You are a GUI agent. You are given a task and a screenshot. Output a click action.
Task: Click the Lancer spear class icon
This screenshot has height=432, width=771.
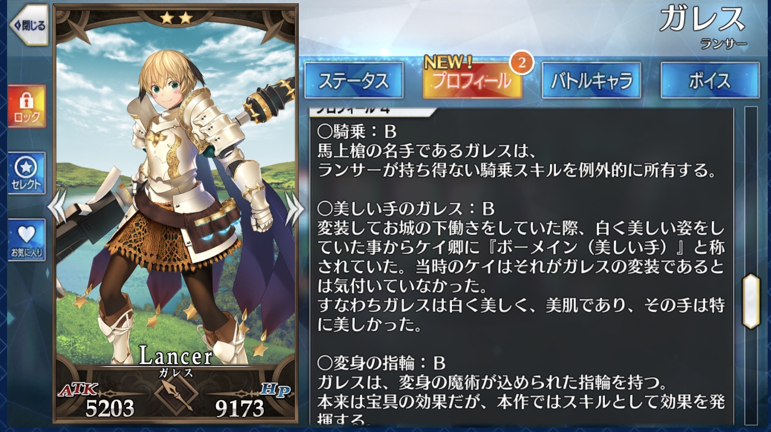coord(176,394)
